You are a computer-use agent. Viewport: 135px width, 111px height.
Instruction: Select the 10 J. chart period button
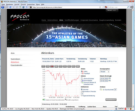(x=73, y=66)
